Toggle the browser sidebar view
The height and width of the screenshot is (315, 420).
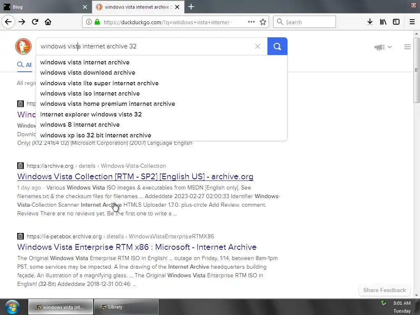click(396, 22)
